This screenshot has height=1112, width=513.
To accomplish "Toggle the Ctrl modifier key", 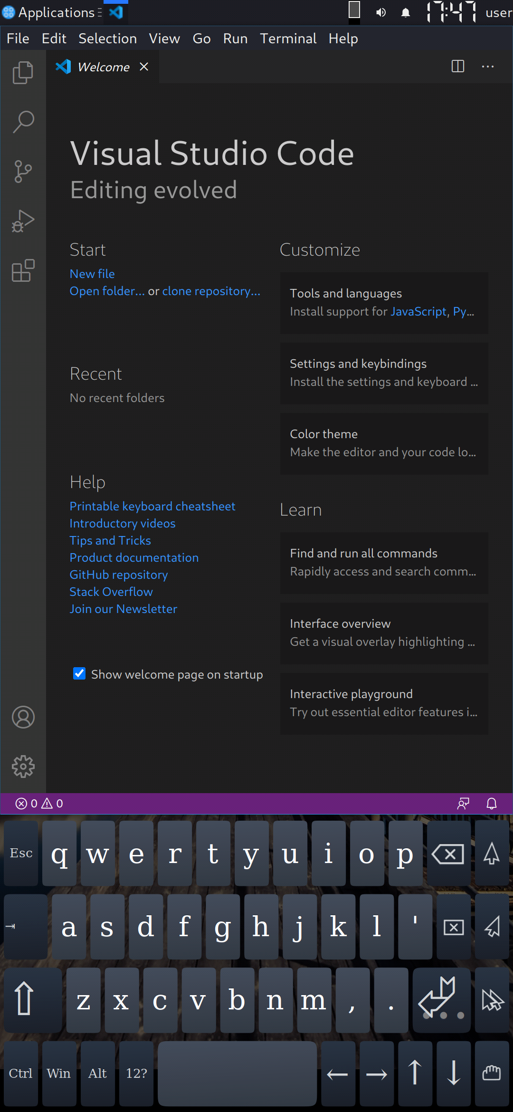I will click(x=21, y=1074).
